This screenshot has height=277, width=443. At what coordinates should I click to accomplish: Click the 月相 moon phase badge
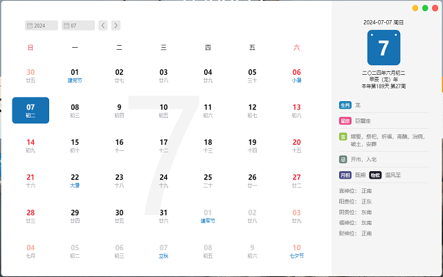point(345,175)
